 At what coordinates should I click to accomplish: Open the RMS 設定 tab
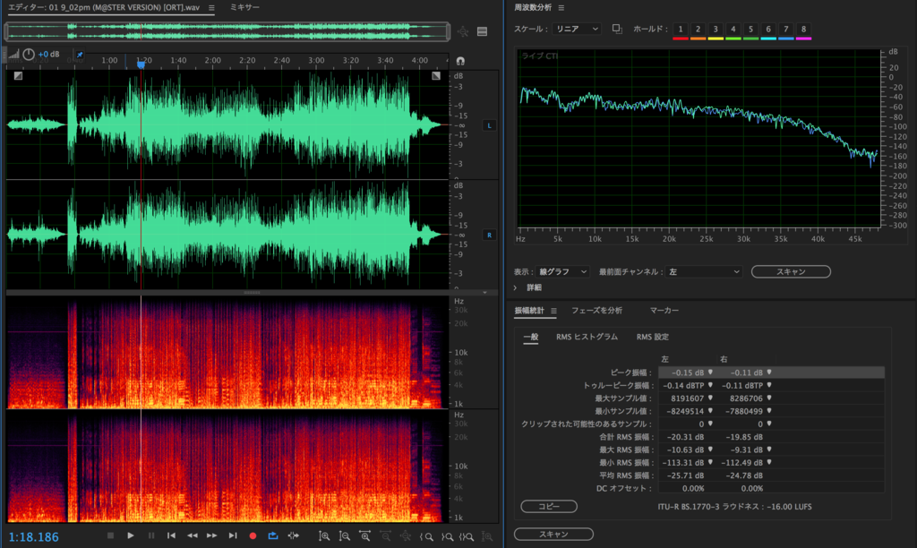(653, 337)
